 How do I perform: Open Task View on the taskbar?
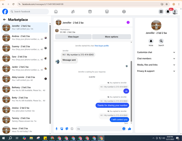click(x=17, y=138)
